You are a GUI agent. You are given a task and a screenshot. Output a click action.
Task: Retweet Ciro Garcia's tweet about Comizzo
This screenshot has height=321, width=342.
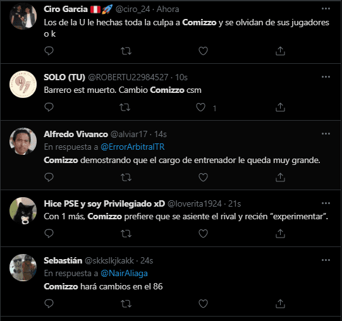(126, 51)
